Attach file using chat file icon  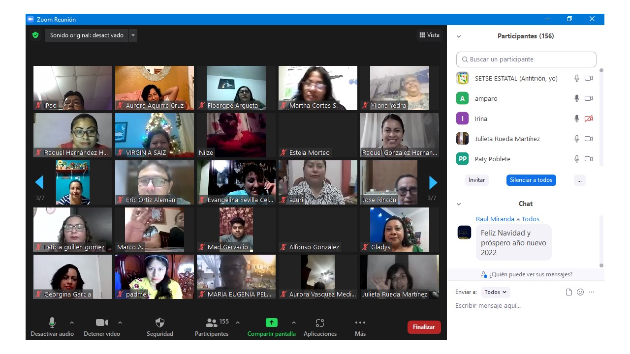[x=569, y=292]
